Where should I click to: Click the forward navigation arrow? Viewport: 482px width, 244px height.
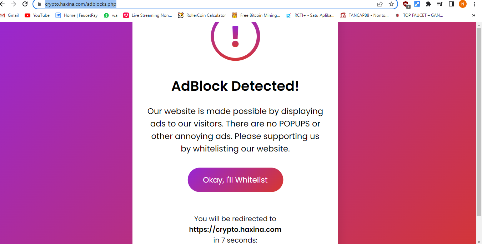coord(14,4)
